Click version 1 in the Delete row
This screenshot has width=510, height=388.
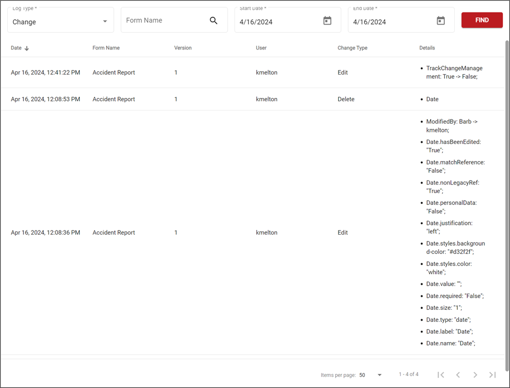(175, 99)
